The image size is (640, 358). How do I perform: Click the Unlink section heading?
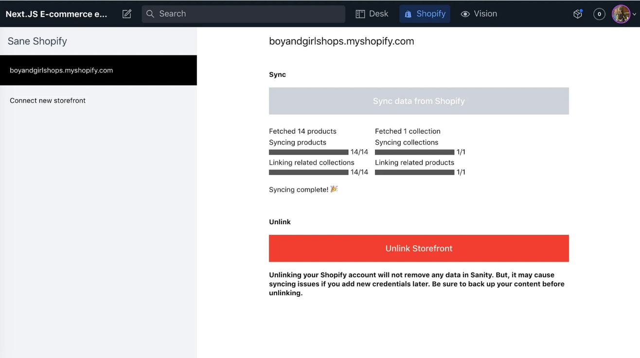click(280, 222)
